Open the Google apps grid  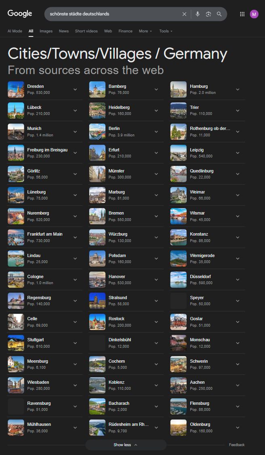coord(242,14)
